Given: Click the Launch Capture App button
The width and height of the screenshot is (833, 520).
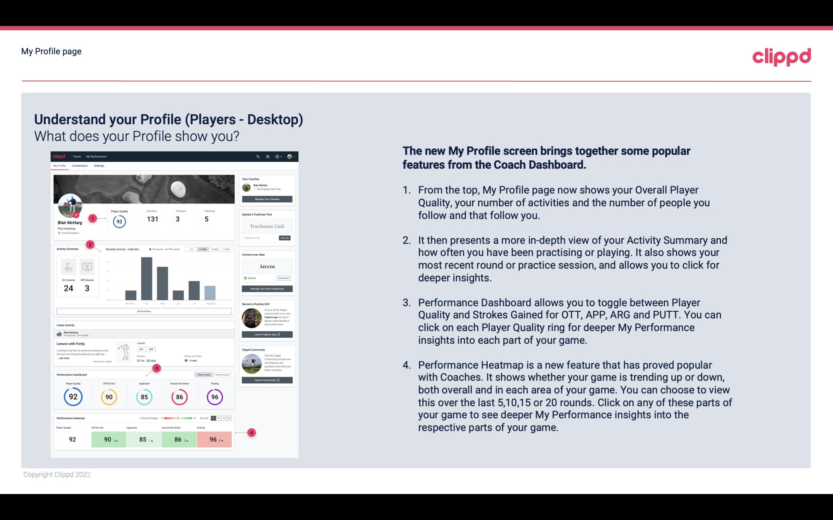Looking at the screenshot, I should 267,334.
